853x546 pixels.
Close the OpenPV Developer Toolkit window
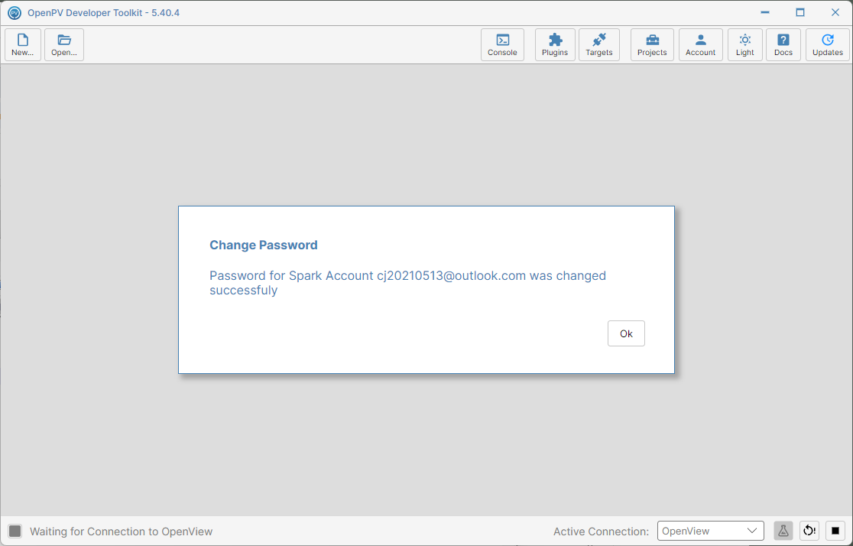click(x=835, y=12)
